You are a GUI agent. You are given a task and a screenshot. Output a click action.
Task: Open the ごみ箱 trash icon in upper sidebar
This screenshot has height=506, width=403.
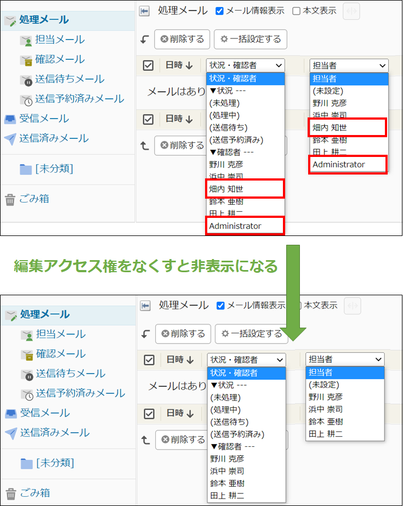tap(10, 200)
